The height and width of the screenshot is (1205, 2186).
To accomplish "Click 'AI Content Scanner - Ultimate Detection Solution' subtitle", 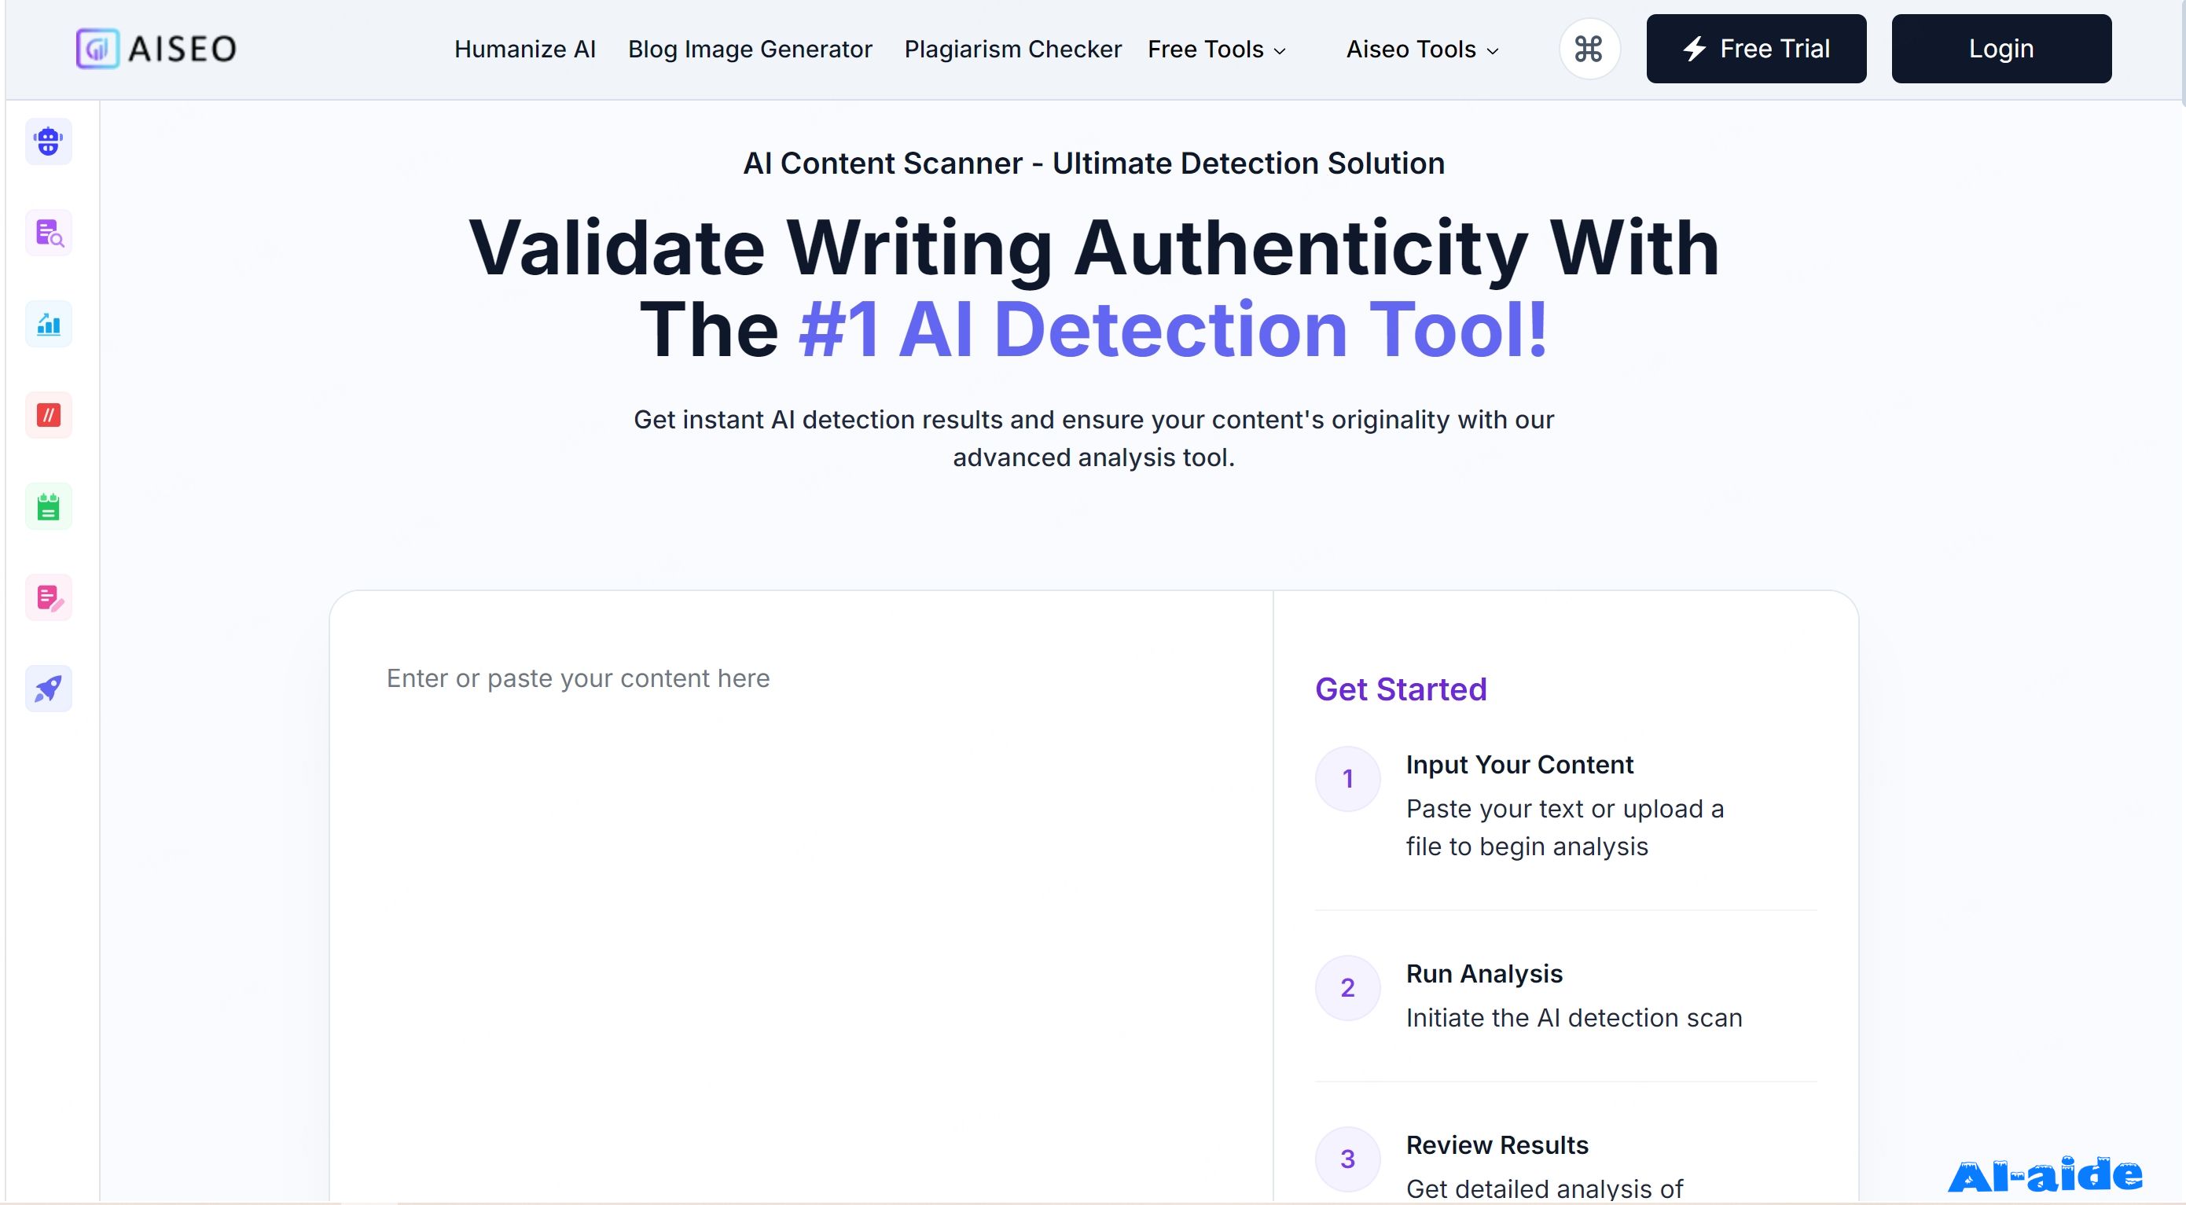I will pos(1094,163).
